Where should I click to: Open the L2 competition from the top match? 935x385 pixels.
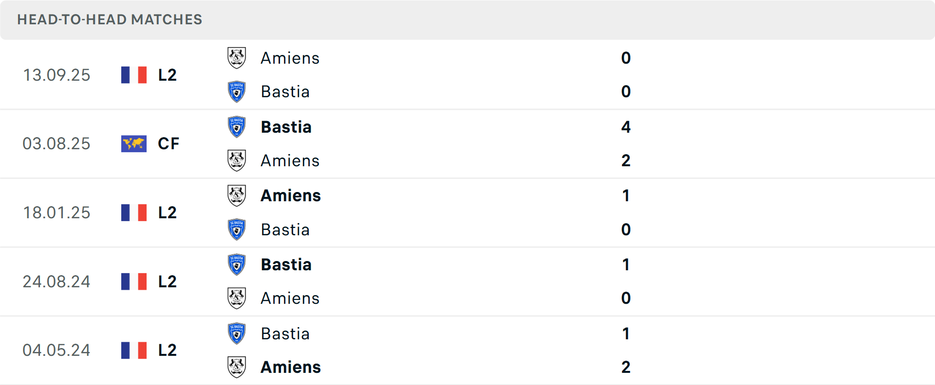point(167,74)
